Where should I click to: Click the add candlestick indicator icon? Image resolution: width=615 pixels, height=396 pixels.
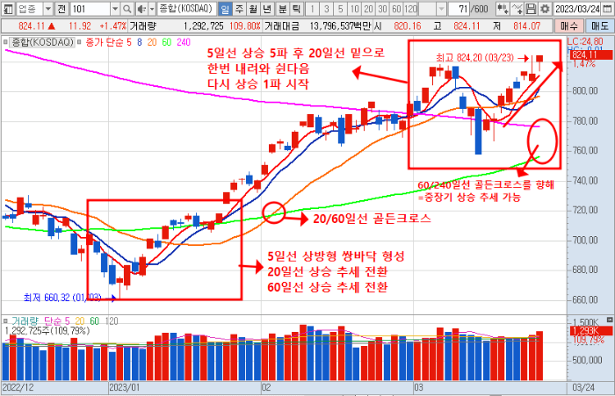click(x=503, y=9)
